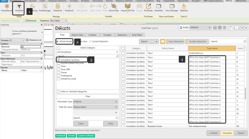This screenshot has width=249, height=139.
Task: Check the Зоны ОВК category
Action: (59, 69)
